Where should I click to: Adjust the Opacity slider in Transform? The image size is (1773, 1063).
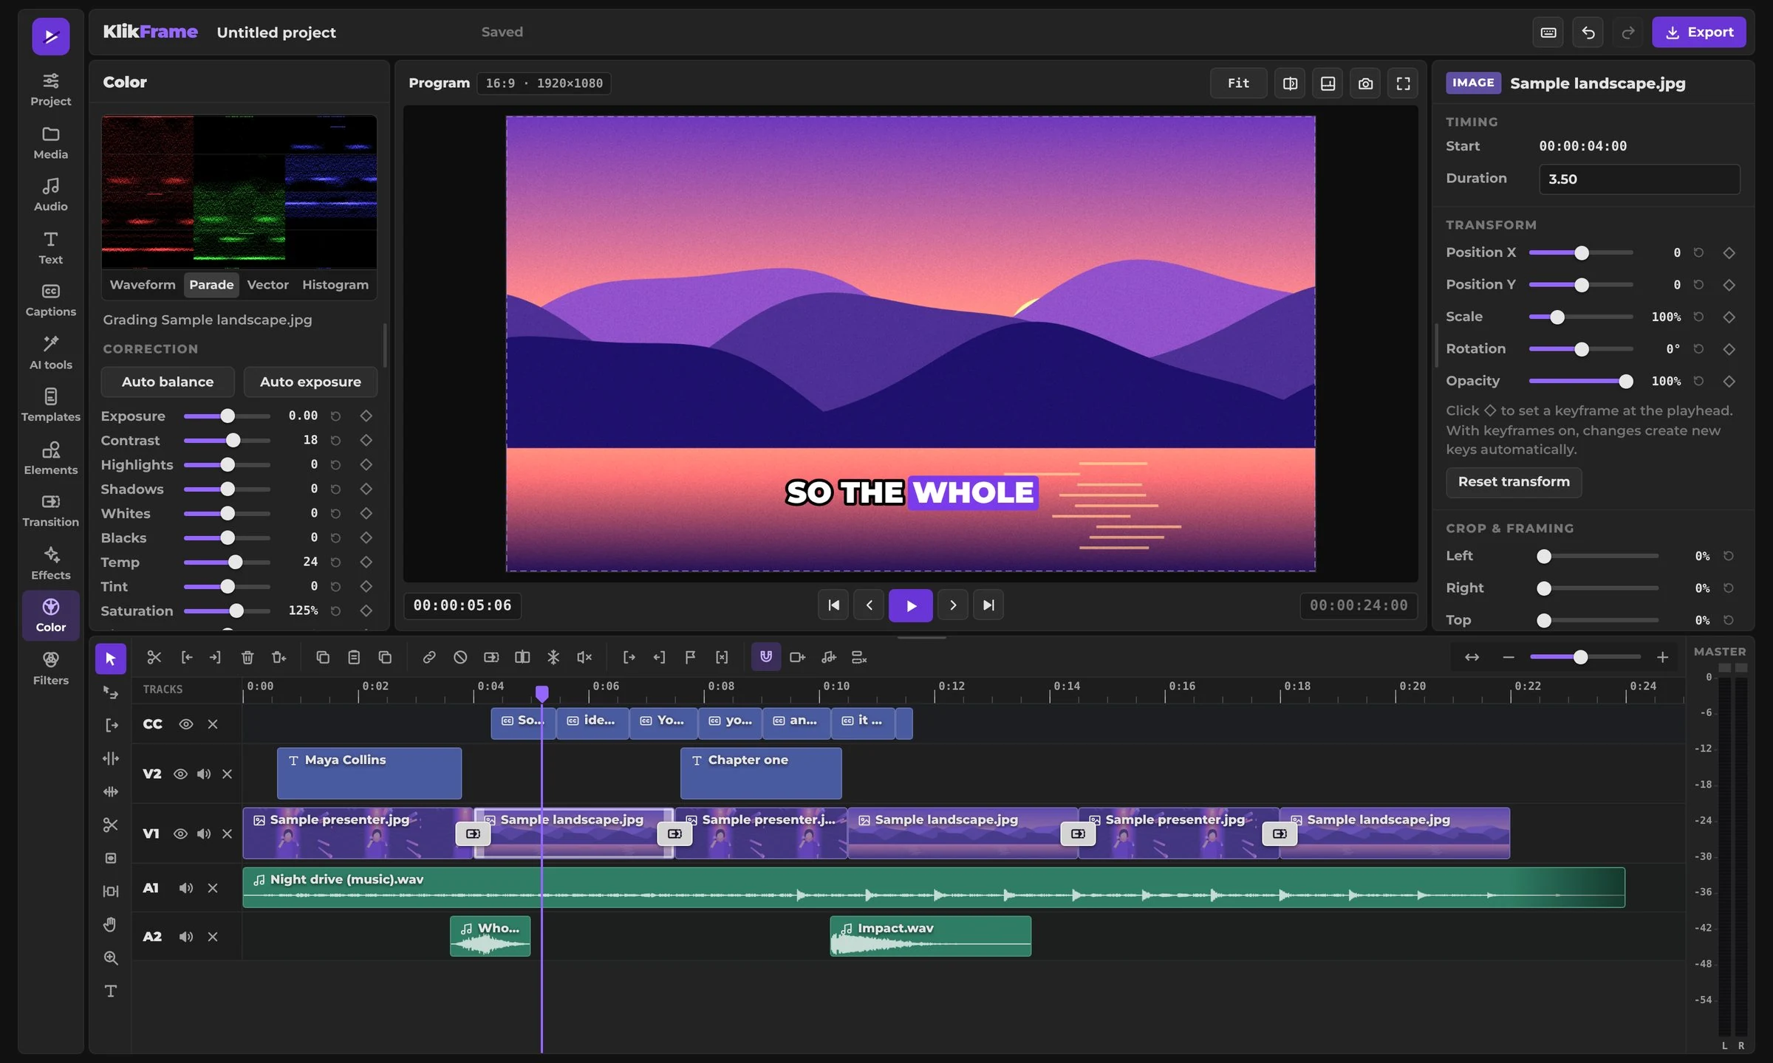click(x=1581, y=381)
